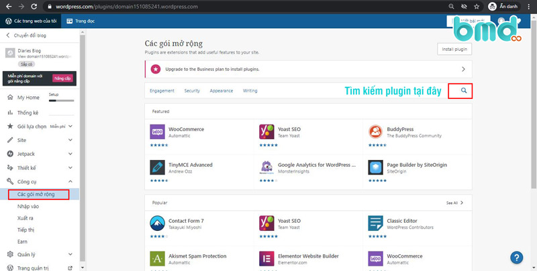Open Các trang web của tôi menu
The height and width of the screenshot is (271, 537).
(x=31, y=21)
